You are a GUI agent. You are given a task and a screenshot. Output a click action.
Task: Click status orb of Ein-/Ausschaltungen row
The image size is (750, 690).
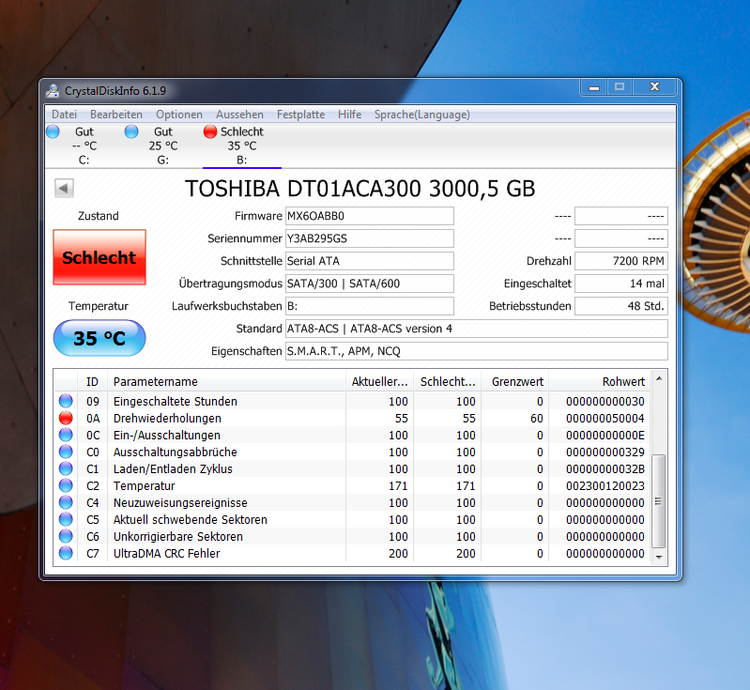point(66,435)
